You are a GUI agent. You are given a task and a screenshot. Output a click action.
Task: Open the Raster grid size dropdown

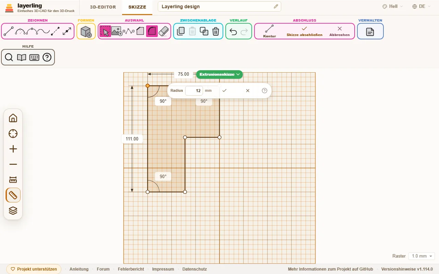pos(422,256)
